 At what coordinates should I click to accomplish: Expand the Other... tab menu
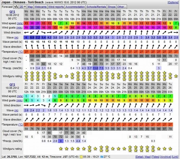click(x=122, y=7)
